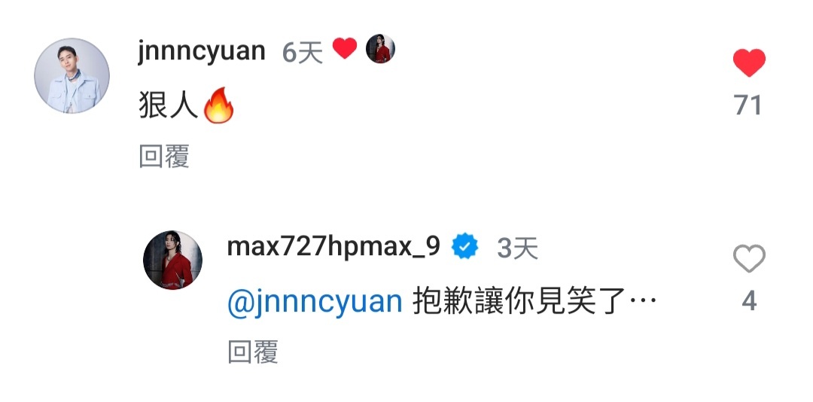The height and width of the screenshot is (402, 813).
Task: Open max727hpmax_9's profile picture
Action: coord(172,260)
